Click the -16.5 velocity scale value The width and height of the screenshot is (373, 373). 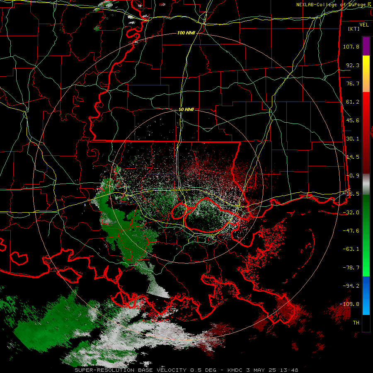[351, 194]
